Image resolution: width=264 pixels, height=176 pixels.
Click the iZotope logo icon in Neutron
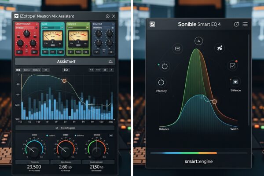click(x=16, y=16)
